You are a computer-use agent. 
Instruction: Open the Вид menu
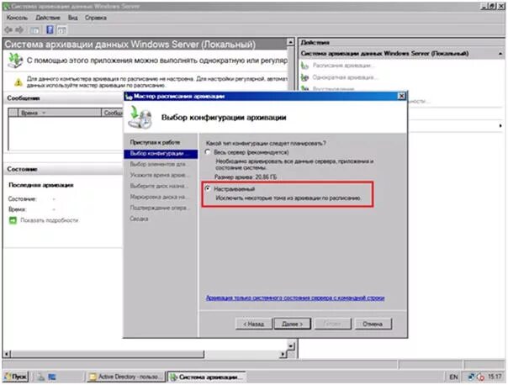(73, 18)
